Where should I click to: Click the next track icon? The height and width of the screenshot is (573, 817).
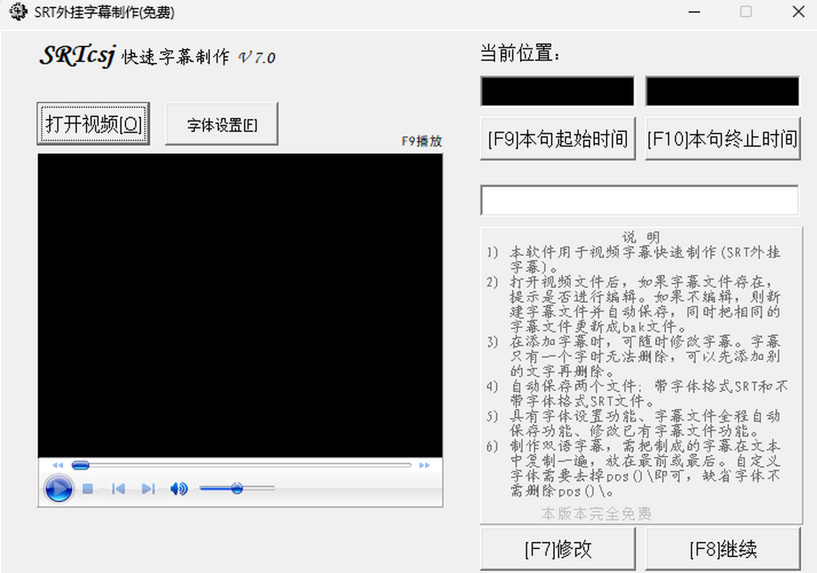[x=148, y=489]
